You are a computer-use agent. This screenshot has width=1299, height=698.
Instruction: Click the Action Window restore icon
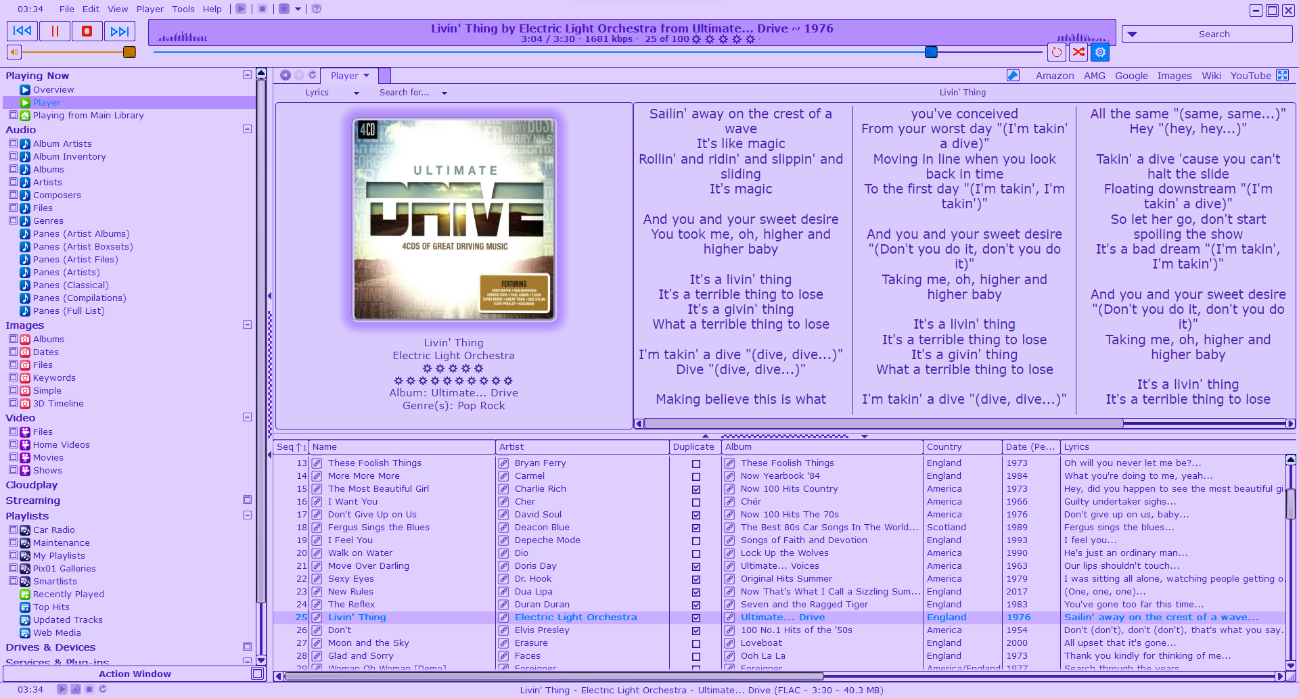click(x=257, y=674)
